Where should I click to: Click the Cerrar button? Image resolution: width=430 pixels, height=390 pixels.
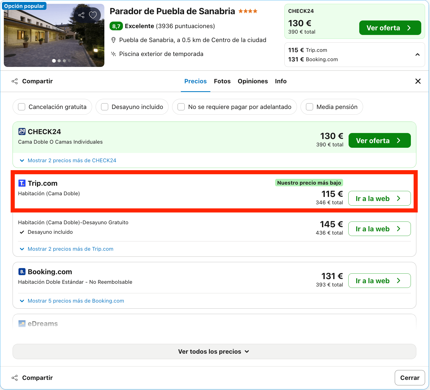tap(410, 378)
